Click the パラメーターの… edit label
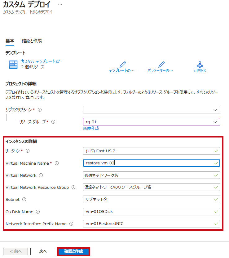This screenshot has height=258, width=229. (x=160, y=70)
